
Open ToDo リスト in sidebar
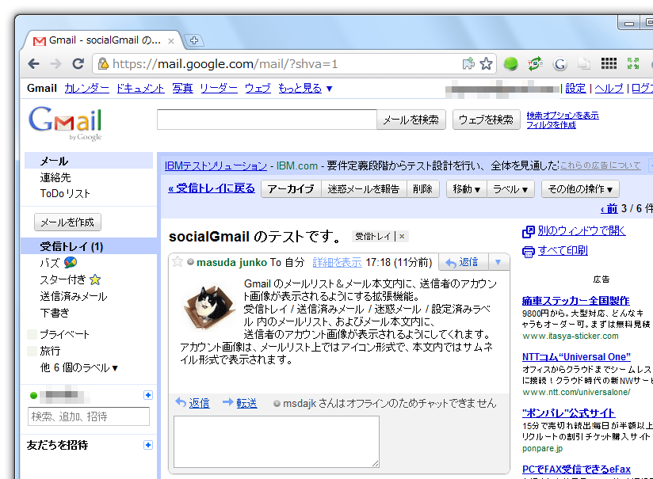65,194
